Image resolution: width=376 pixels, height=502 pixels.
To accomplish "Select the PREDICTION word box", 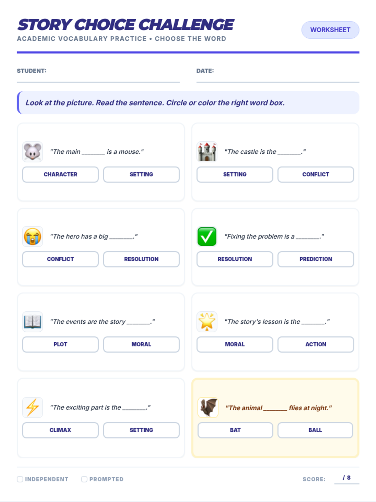I will (x=316, y=259).
